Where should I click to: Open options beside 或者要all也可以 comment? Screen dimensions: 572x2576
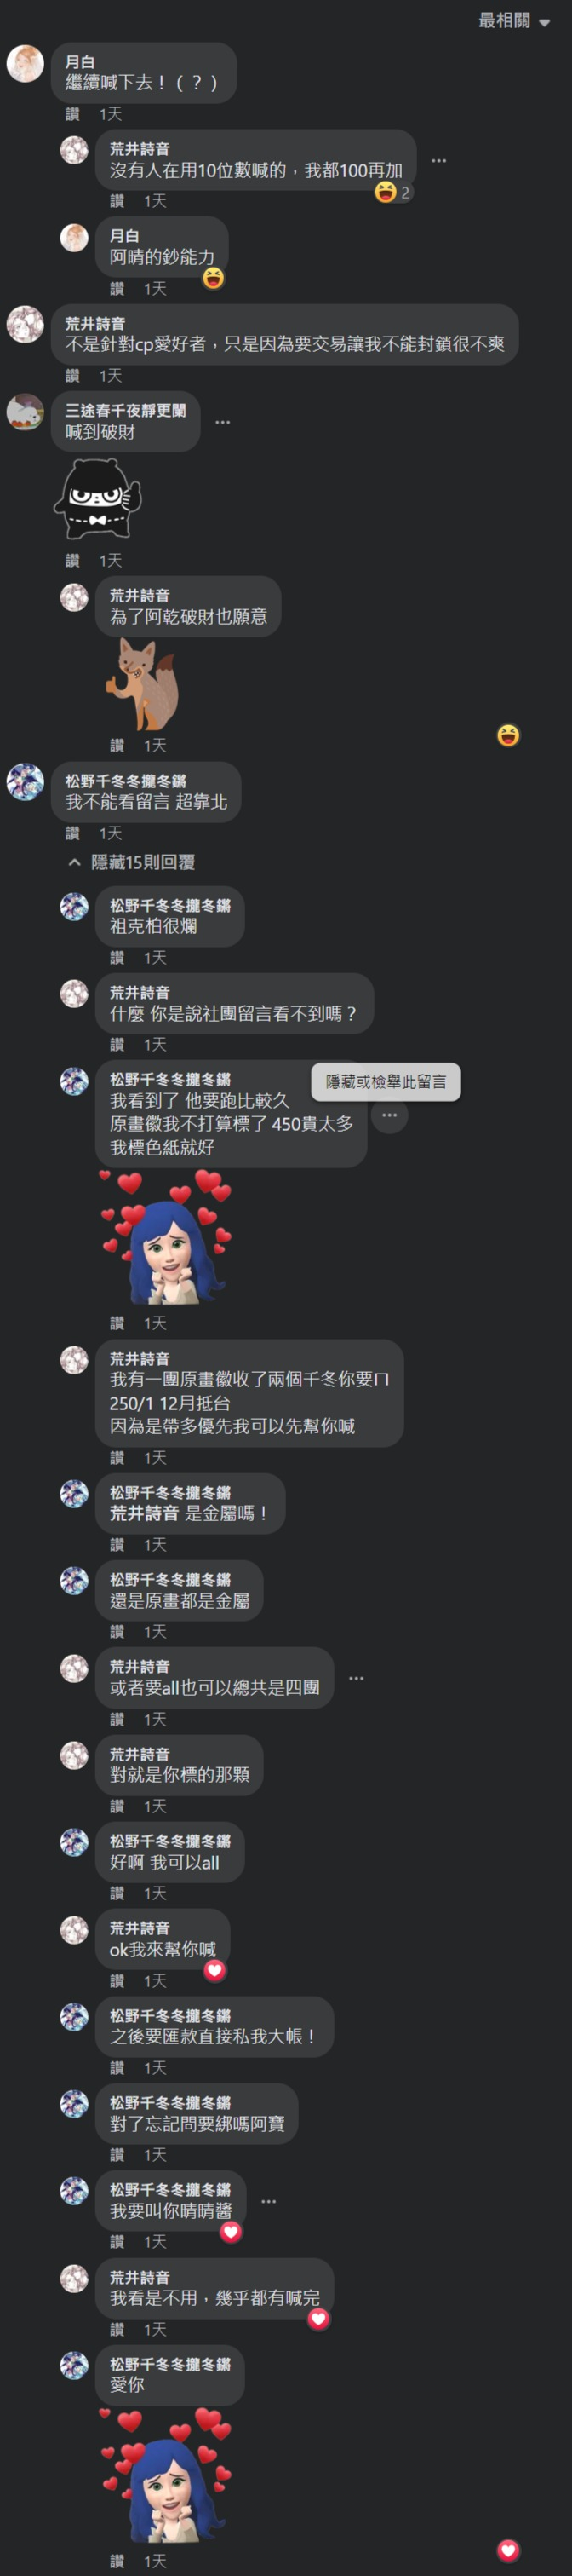[x=357, y=1678]
